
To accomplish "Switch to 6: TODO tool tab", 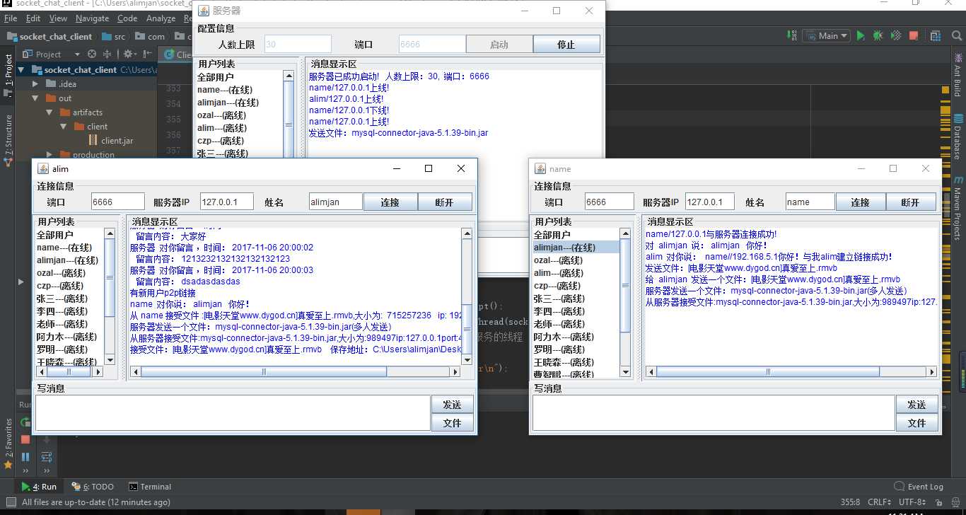I will coord(93,487).
